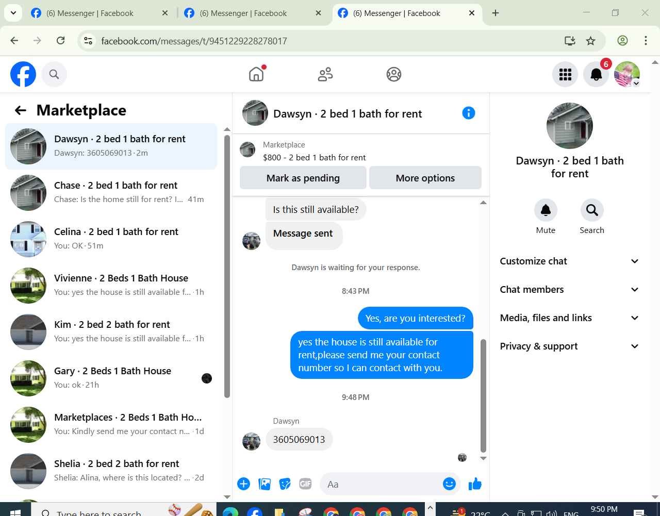Screen dimensions: 660x516
Task: Switch to the first Messenger browser tab
Action: 100,13
